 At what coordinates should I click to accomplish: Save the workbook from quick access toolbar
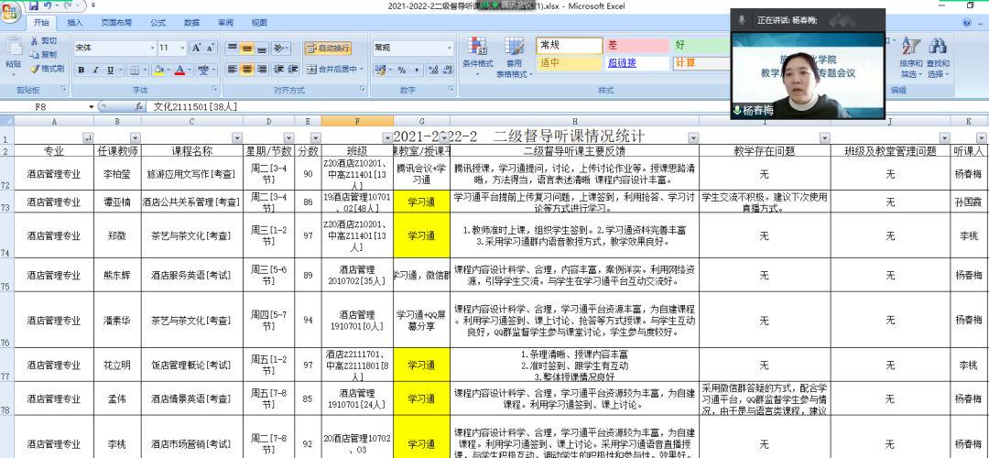34,5
